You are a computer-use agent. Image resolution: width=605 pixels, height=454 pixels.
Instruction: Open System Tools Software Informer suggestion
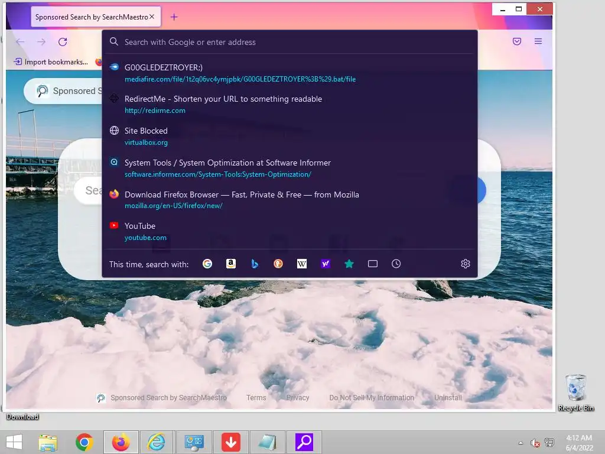tap(290, 168)
